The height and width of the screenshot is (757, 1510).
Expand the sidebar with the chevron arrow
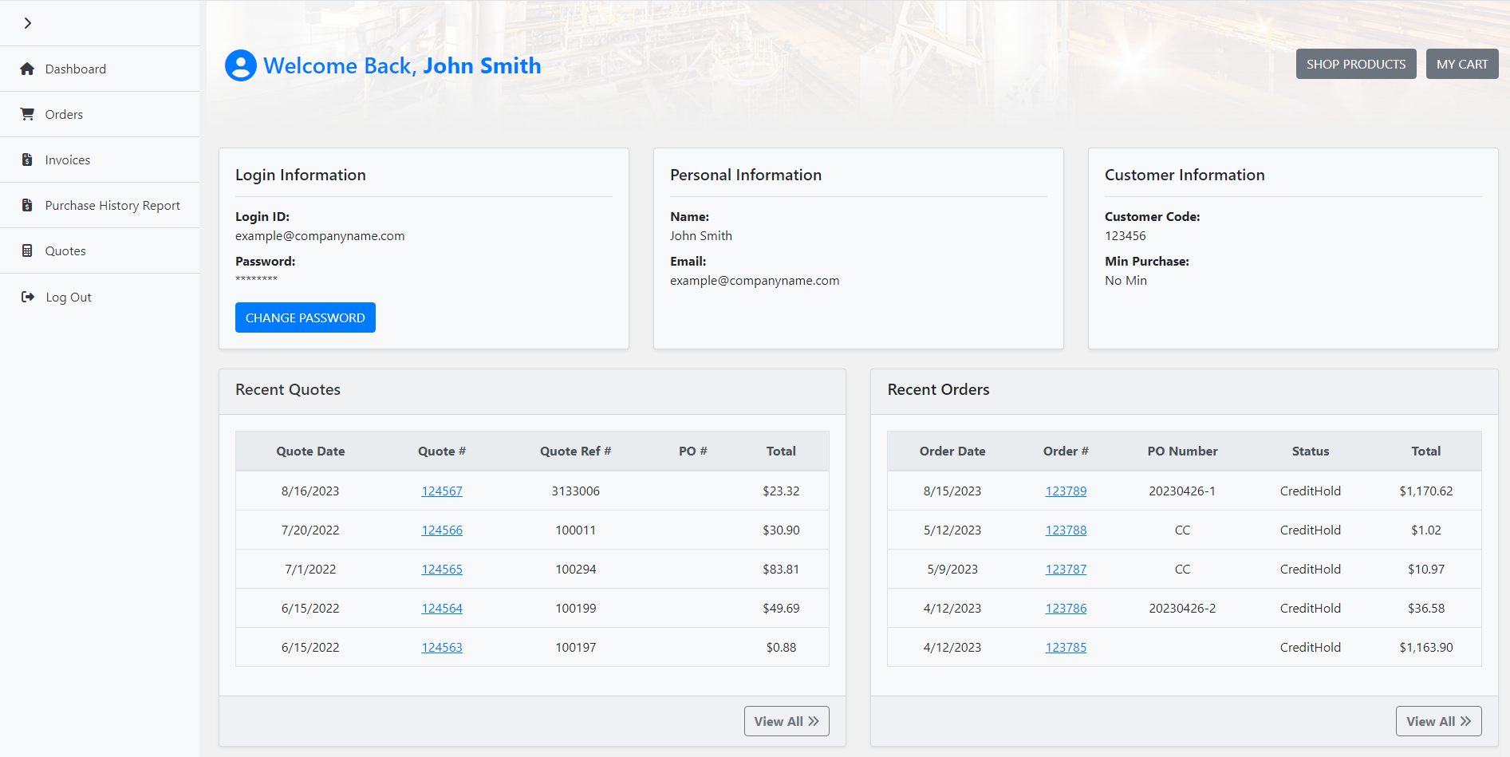28,23
